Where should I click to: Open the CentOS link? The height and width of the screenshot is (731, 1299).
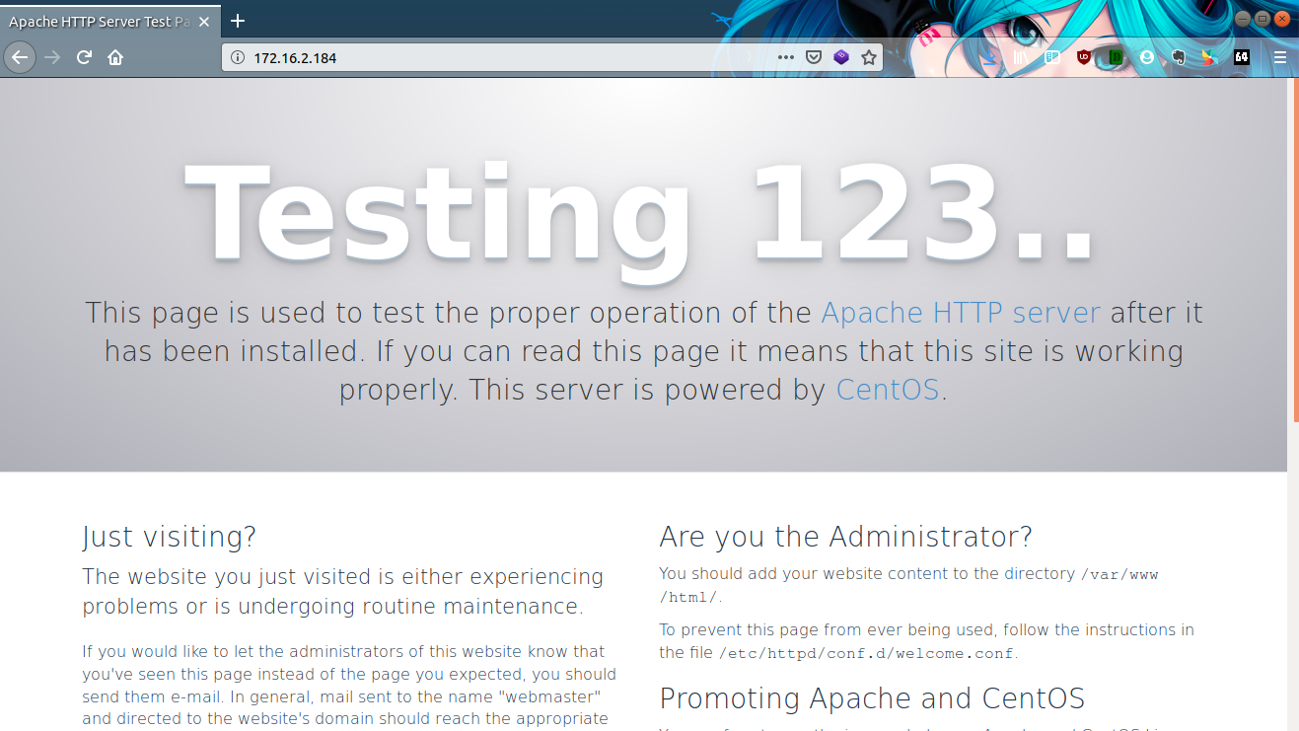pyautogui.click(x=888, y=390)
